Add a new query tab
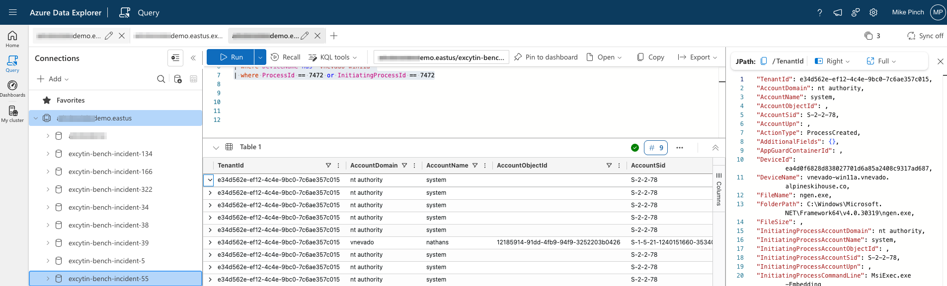Screen dimensions: 947x286 point(334,36)
